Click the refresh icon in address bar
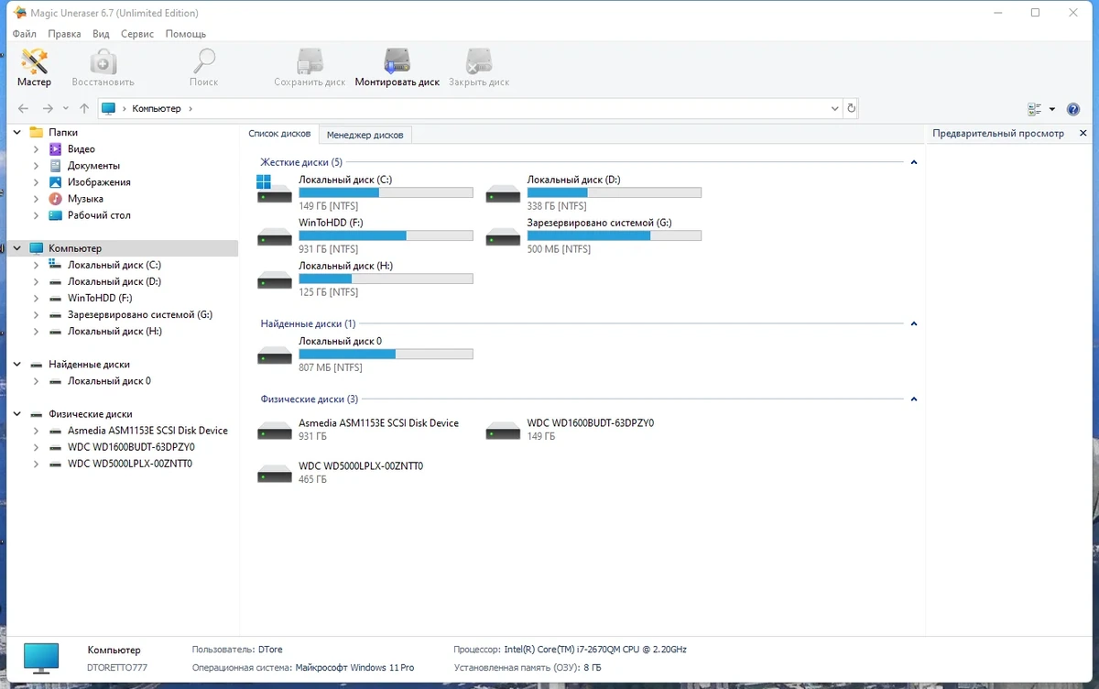Viewport: 1099px width, 689px height. click(x=852, y=108)
